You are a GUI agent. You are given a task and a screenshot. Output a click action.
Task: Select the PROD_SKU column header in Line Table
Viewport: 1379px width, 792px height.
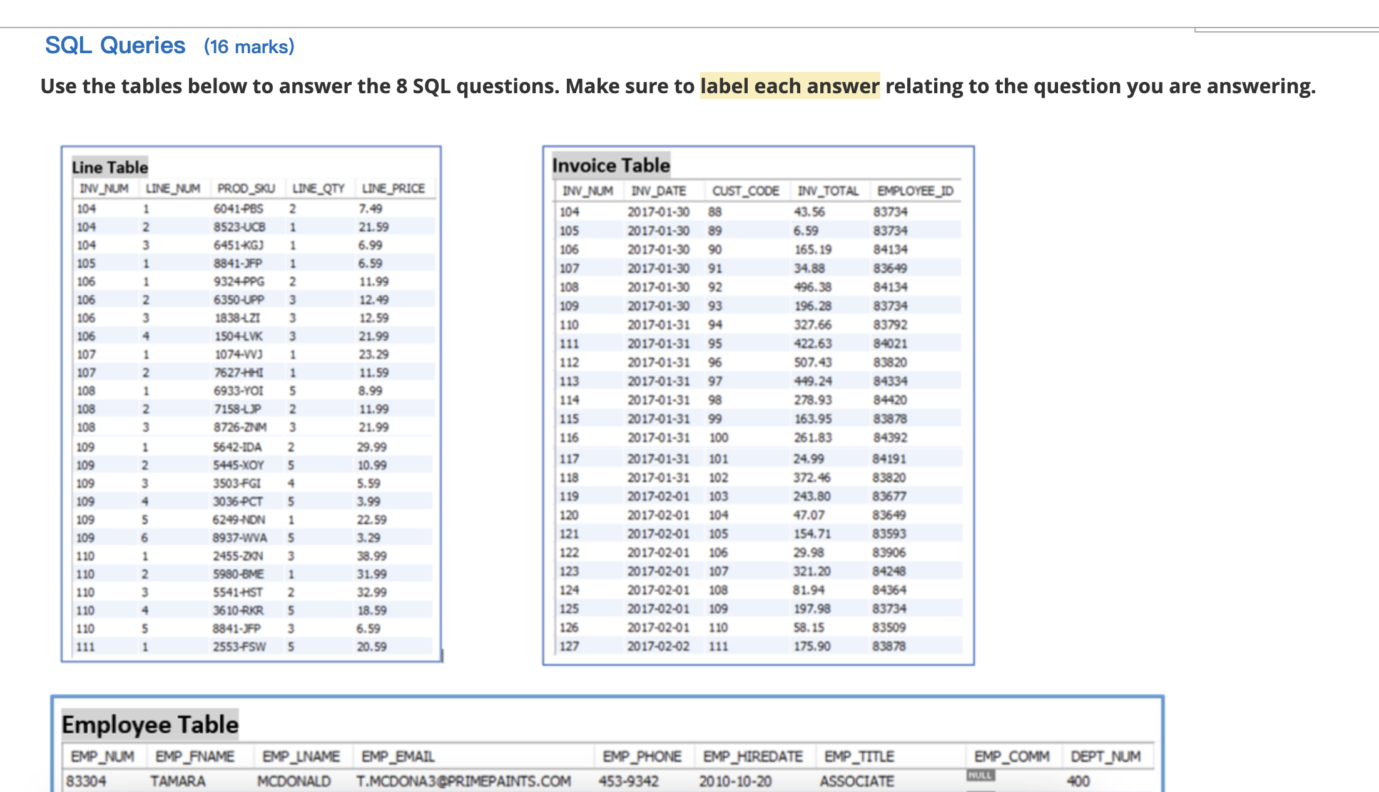click(x=246, y=188)
